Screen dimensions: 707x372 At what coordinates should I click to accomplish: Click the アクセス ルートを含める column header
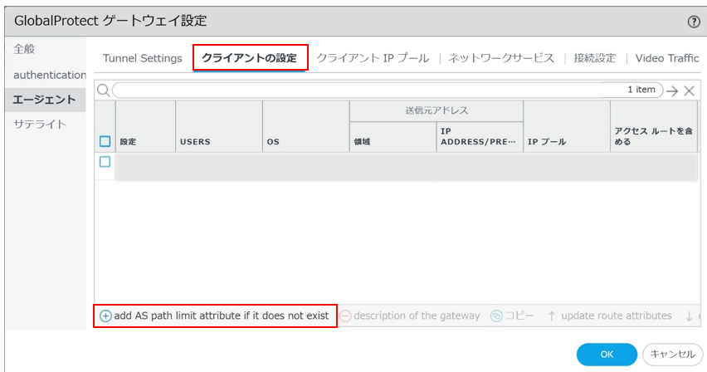click(x=654, y=126)
